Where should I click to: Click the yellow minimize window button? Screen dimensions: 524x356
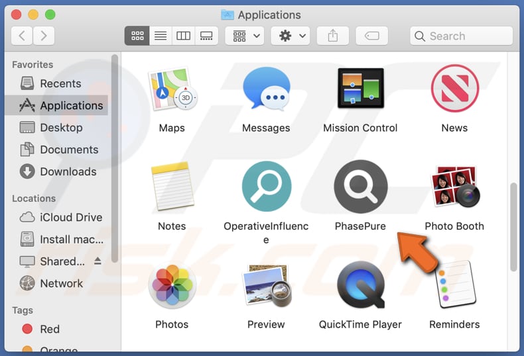pyautogui.click(x=33, y=15)
